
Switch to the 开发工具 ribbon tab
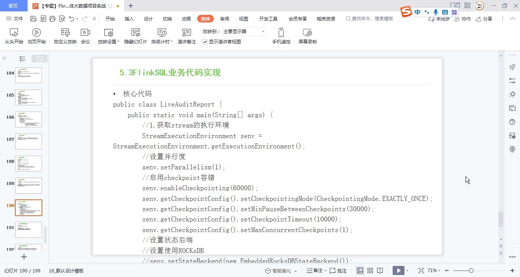point(268,18)
